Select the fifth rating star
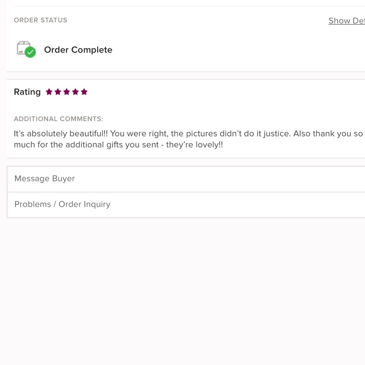Screen dimensions: 365x365 84,92
